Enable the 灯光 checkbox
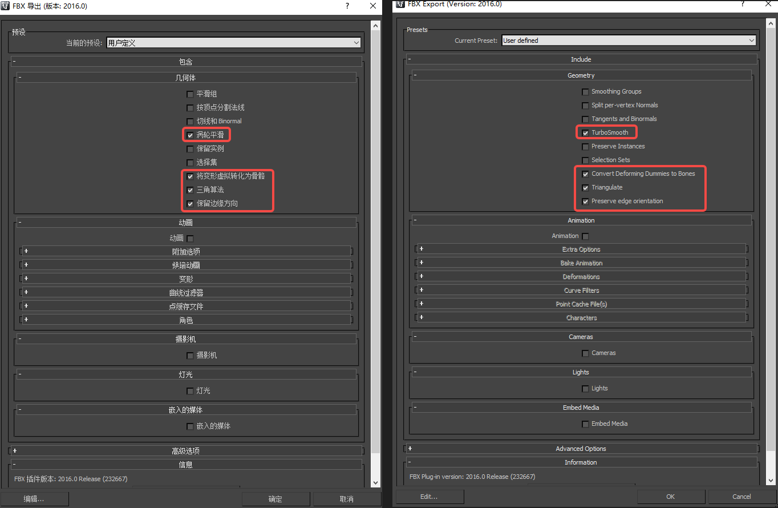778x508 pixels. click(190, 391)
